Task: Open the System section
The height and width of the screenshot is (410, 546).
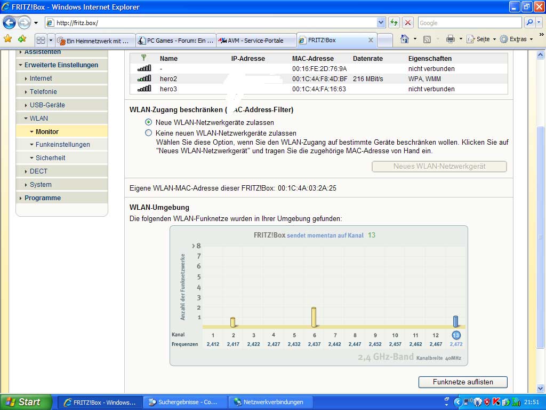Action: coord(62,184)
